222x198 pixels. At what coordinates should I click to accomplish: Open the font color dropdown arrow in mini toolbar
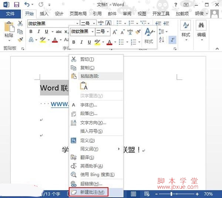[x=115, y=42]
